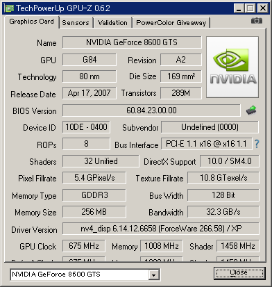This screenshot has height=287, width=272.
Task: Click the Release Date label
Action: (33, 95)
